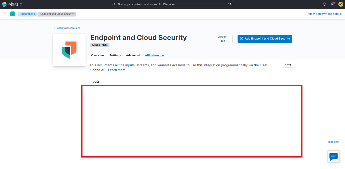Select the API reference tab

[x=154, y=55]
